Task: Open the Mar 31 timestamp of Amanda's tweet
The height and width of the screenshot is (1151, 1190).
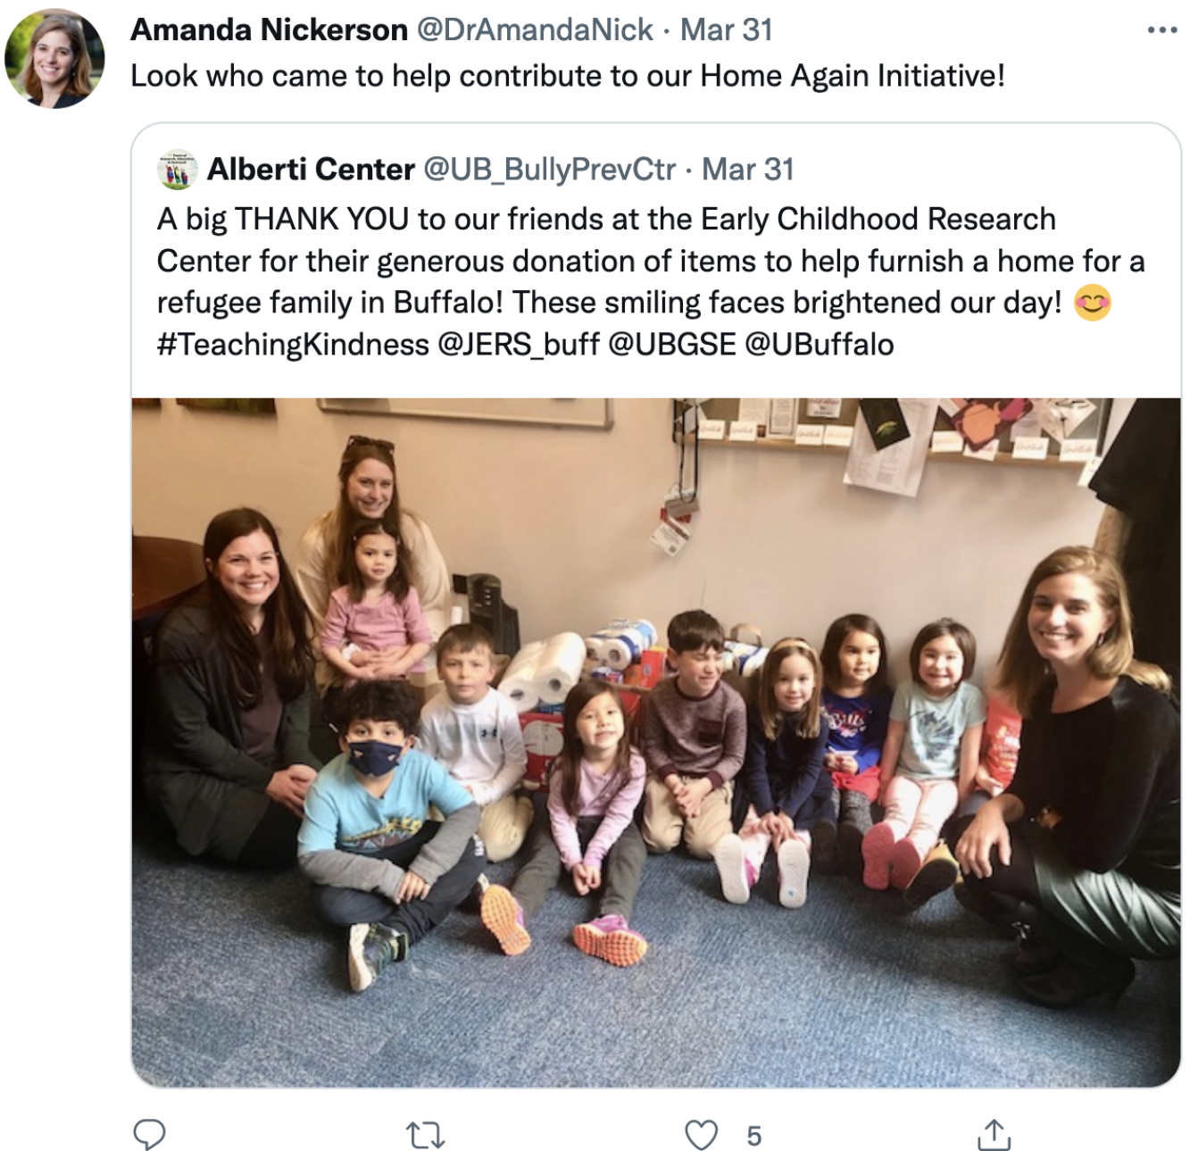Action: coord(726,29)
